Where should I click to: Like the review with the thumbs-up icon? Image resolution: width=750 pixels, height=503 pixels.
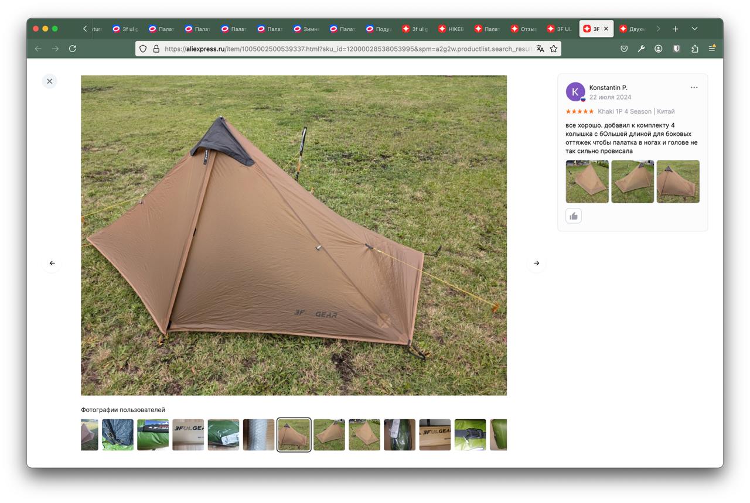point(574,216)
